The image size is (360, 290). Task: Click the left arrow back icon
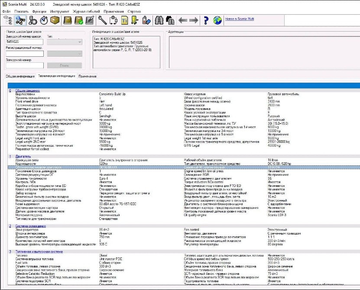[x=183, y=20]
